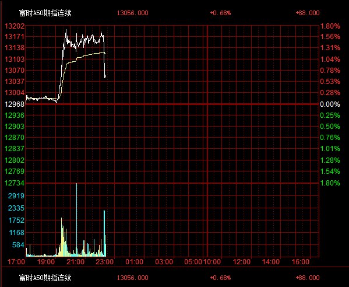
Task: Click the 21:00 time axis marker
Action: pyautogui.click(x=76, y=261)
